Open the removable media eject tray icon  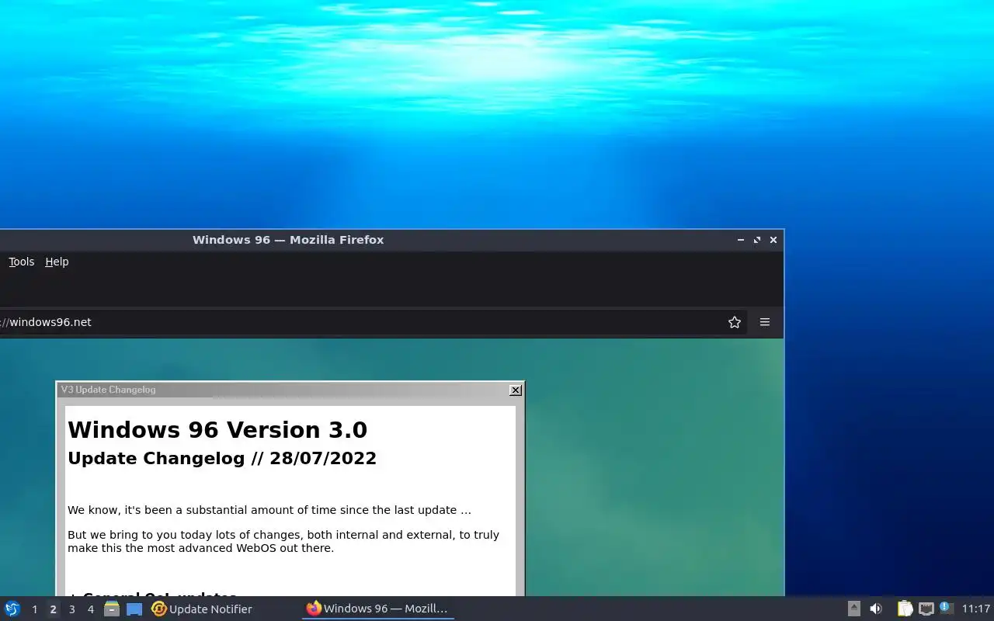tap(853, 609)
